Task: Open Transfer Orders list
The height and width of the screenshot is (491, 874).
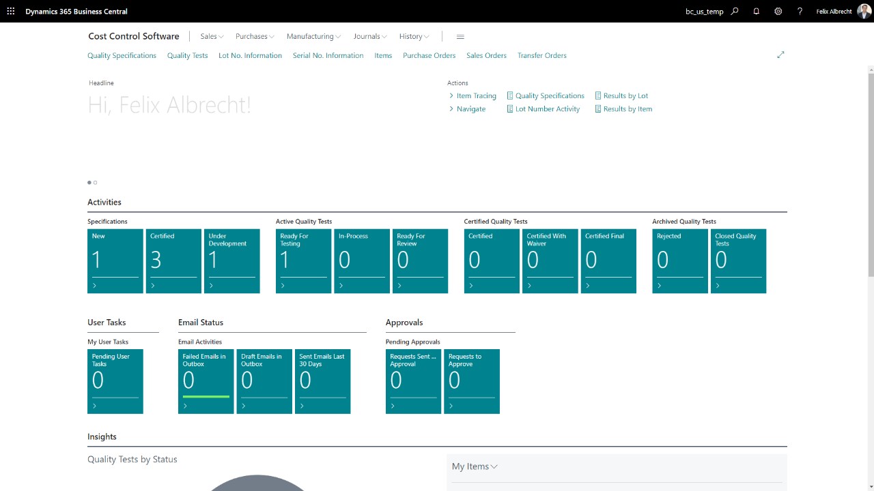Action: coord(542,56)
